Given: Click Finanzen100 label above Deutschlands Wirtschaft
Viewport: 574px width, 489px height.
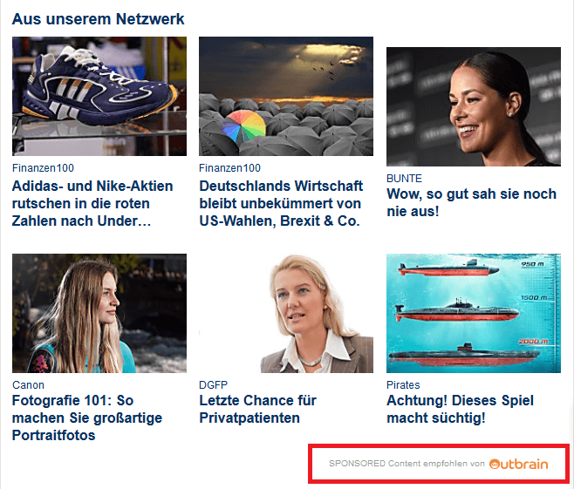Looking at the screenshot, I should coord(229,168).
